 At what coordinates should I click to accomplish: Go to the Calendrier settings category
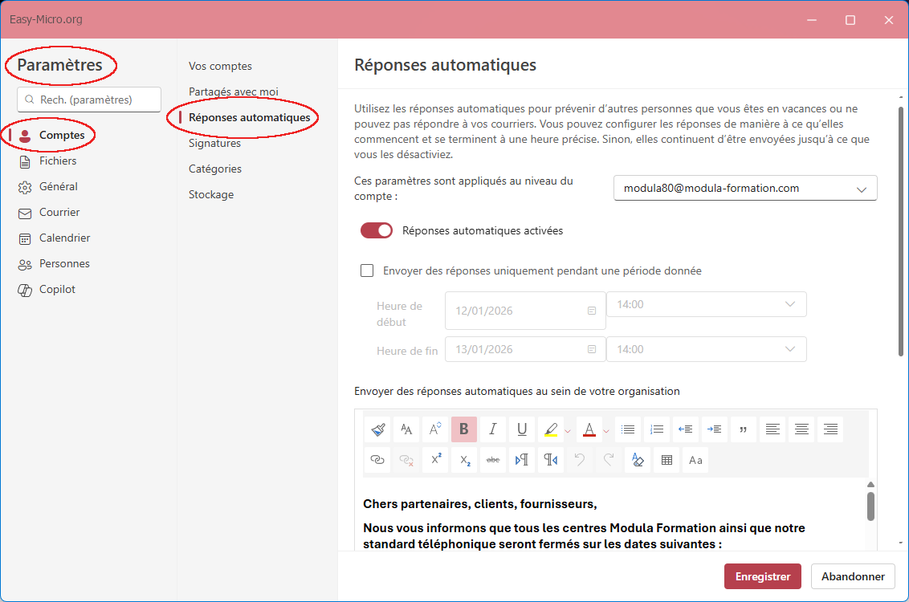click(x=64, y=238)
